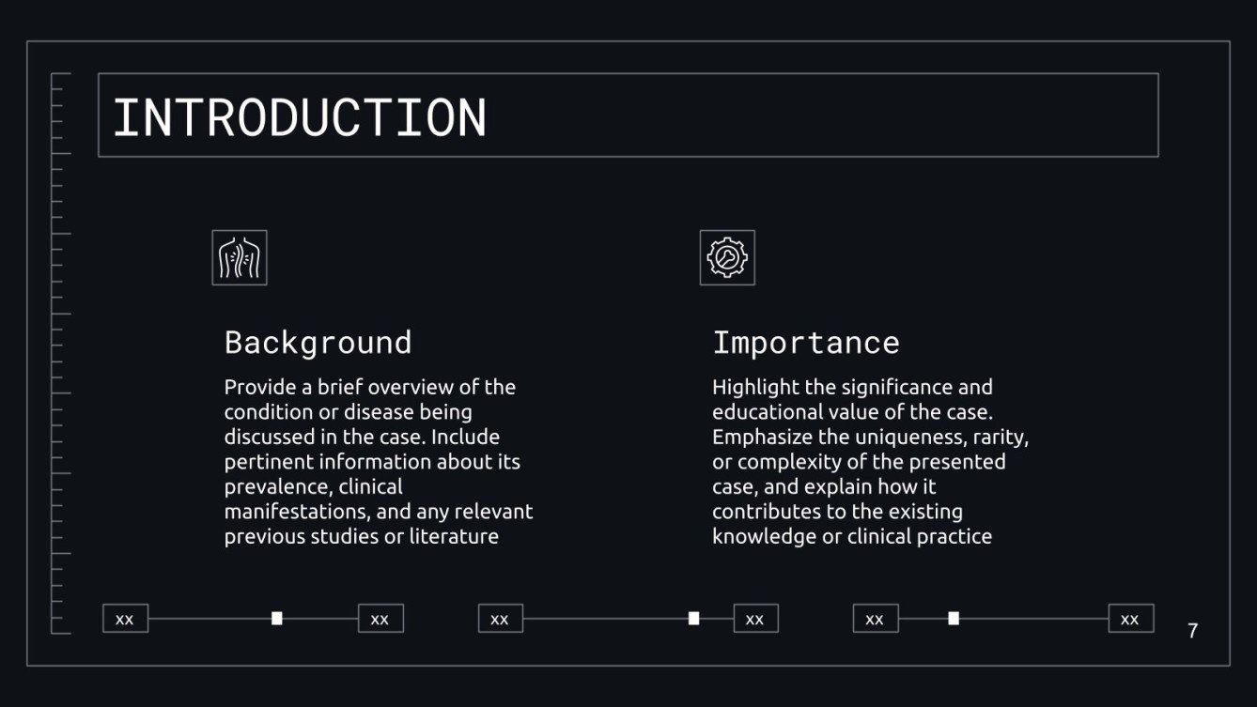This screenshot has height=707, width=1257.
Task: Click the gear with wrench icon
Action: point(727,257)
